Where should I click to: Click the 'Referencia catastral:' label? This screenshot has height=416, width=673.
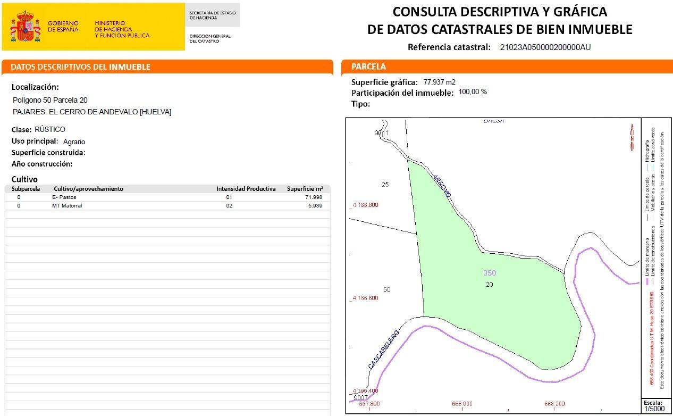point(449,47)
